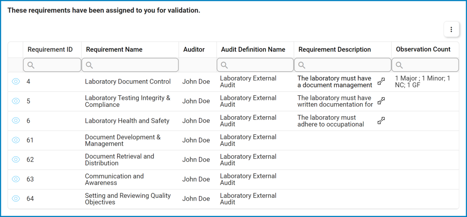Viewport: 467px width, 217px height.
Task: Click the Requirement Description search field
Action: 343,65
